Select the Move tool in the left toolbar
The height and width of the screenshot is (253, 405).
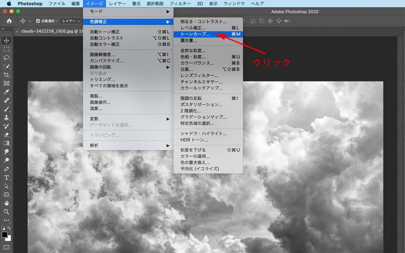click(x=6, y=41)
